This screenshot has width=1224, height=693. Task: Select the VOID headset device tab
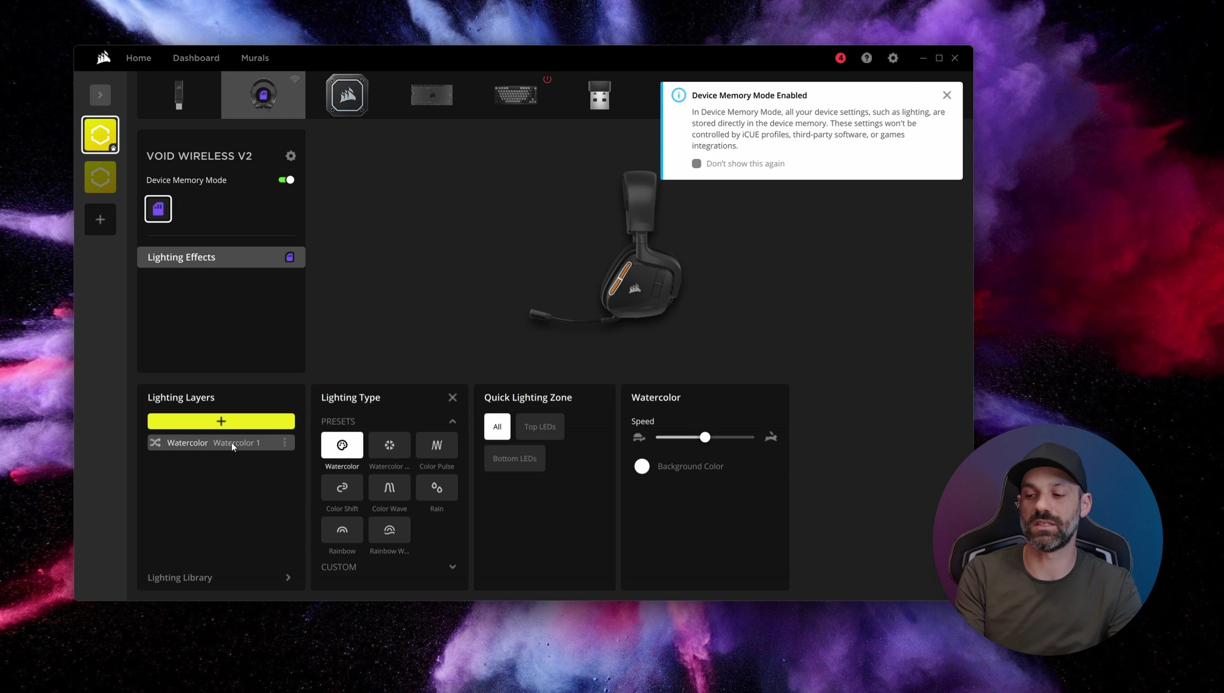coord(263,95)
